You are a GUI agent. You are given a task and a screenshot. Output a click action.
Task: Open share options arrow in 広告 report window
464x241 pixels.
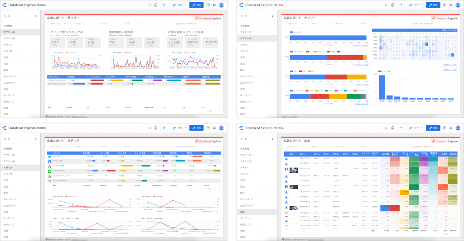tap(422, 128)
